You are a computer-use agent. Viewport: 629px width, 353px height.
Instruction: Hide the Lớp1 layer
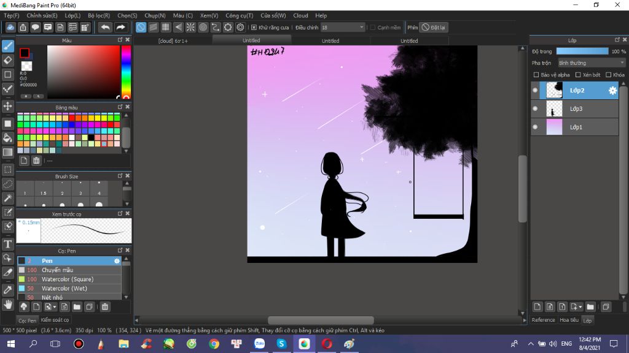tap(535, 127)
